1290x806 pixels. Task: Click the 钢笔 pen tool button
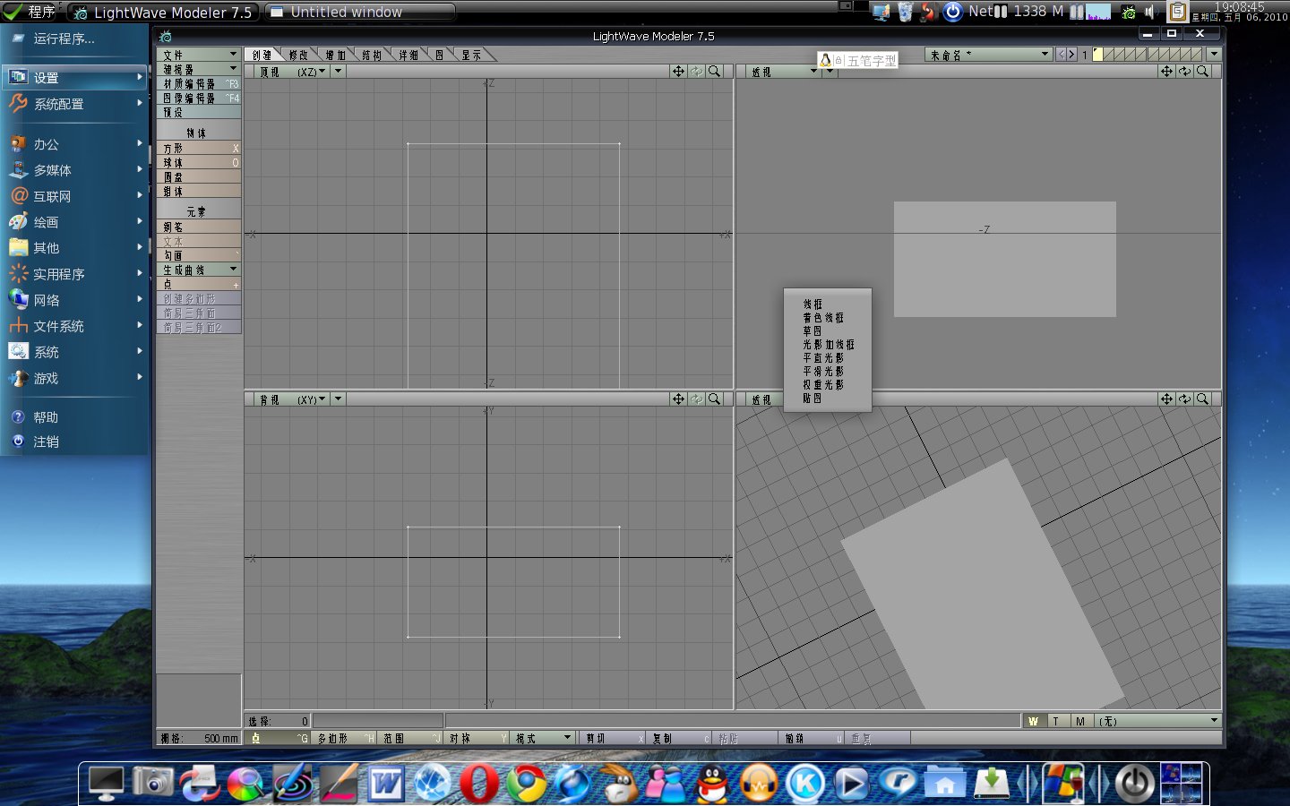(x=199, y=227)
